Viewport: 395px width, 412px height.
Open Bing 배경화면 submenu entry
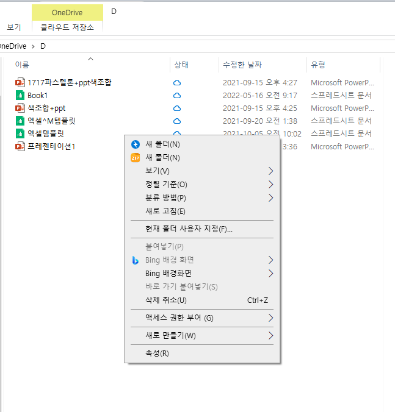point(202,274)
